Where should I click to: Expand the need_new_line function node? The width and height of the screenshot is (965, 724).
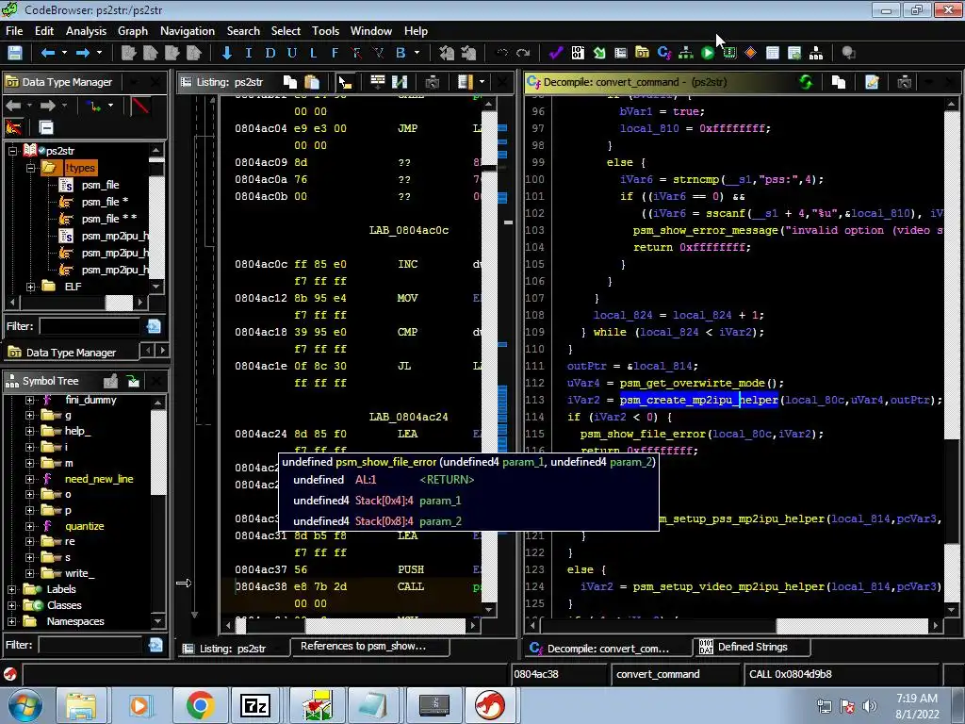coord(29,479)
